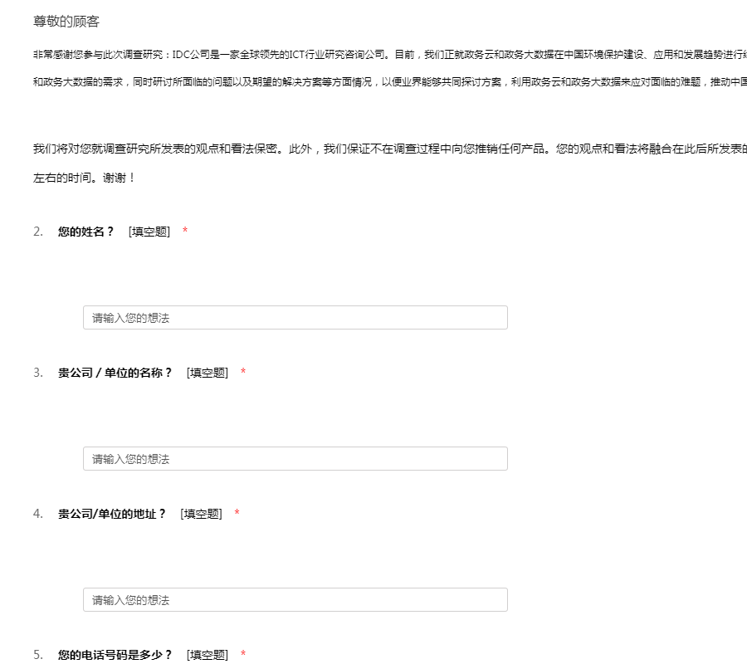Click the 贵公司 / 单位的名称？ question title
Viewport: 747px width, 664px height.
coord(115,373)
